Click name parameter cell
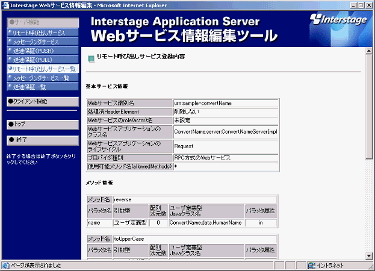The image size is (375, 271). (x=100, y=223)
